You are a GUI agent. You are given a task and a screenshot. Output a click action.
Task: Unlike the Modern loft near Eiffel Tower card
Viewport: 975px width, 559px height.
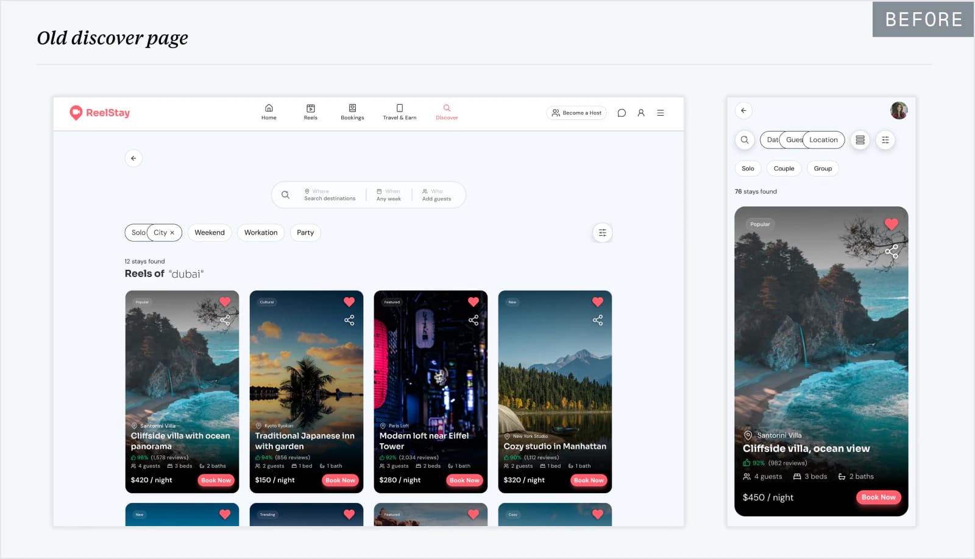tap(473, 302)
